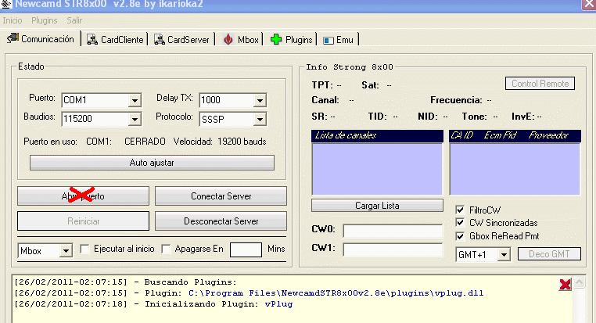596x323 pixels.
Task: Expand the GMT+1 timezone dropdown
Action: 504,255
